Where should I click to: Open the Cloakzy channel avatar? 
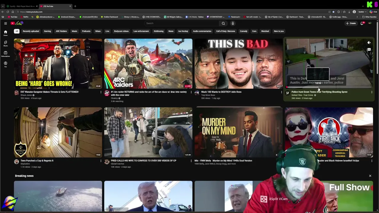pyautogui.click(x=107, y=93)
